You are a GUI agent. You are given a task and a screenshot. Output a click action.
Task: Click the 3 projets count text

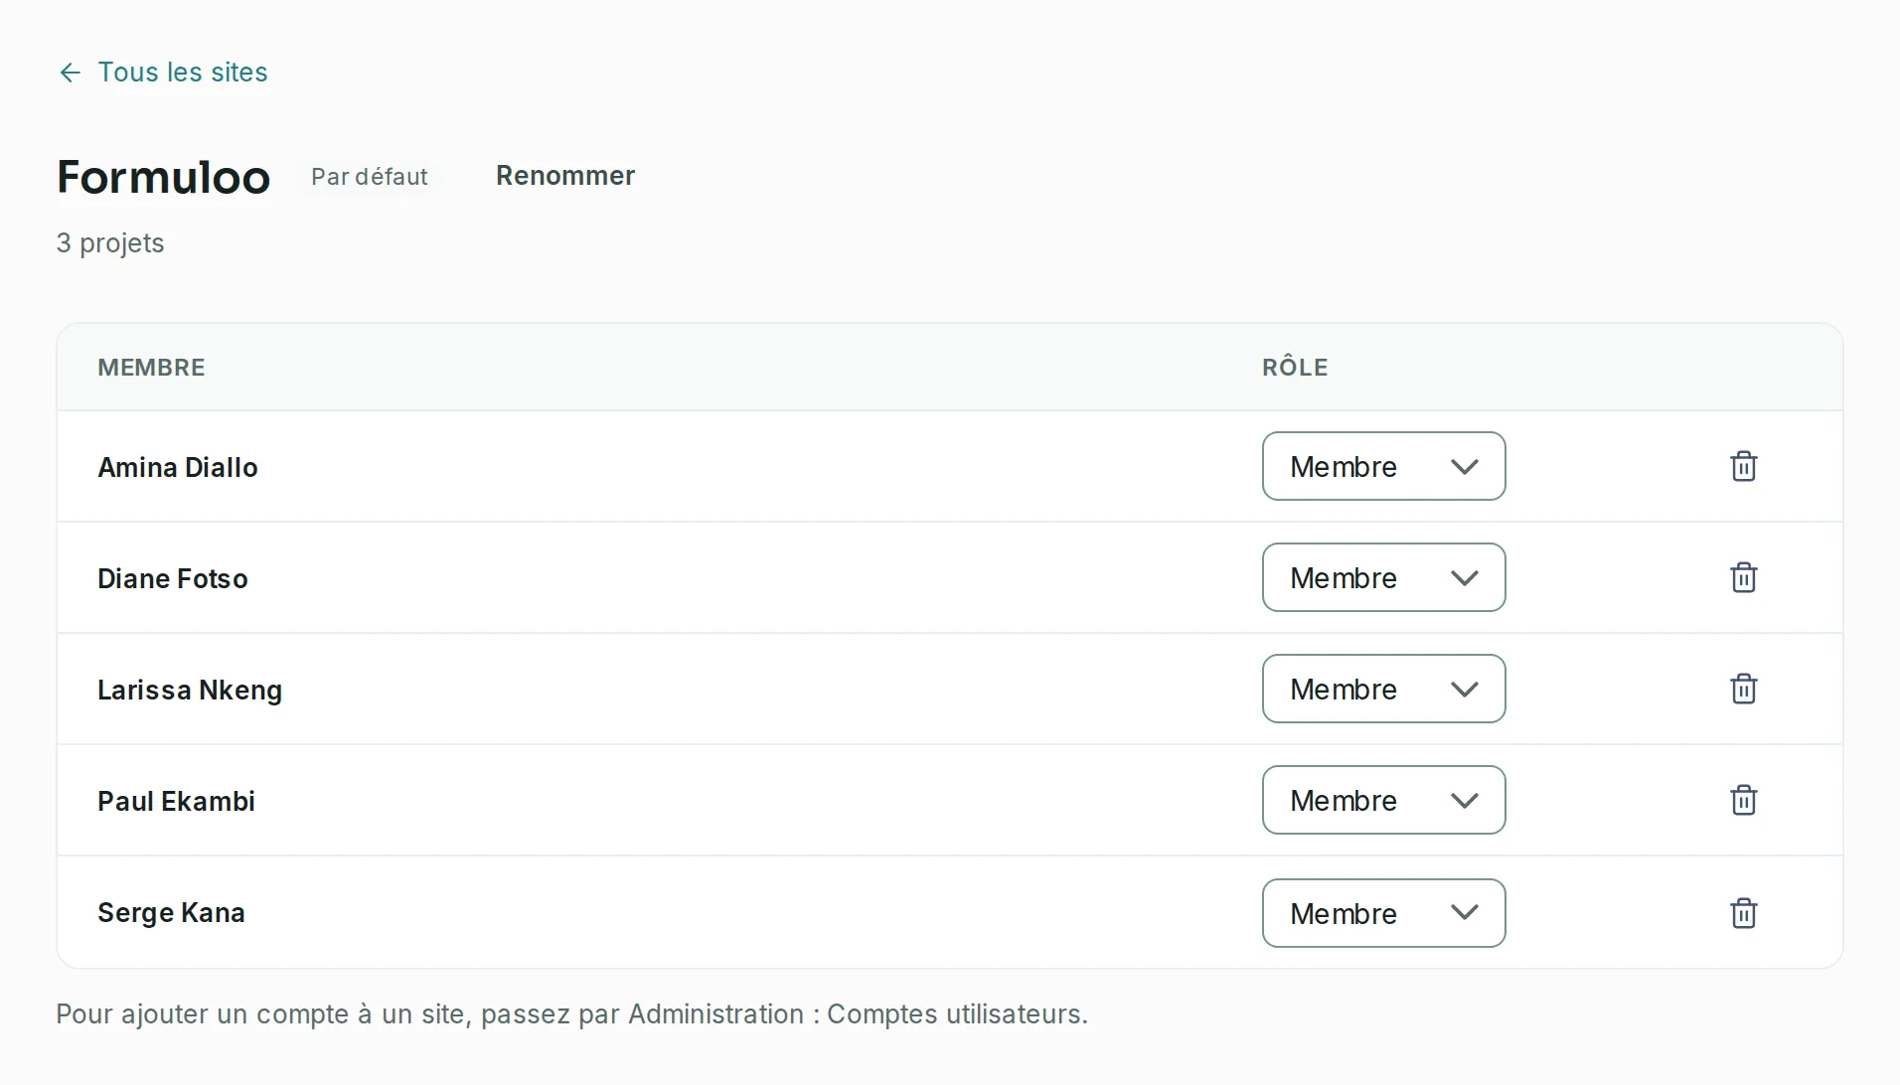click(110, 243)
